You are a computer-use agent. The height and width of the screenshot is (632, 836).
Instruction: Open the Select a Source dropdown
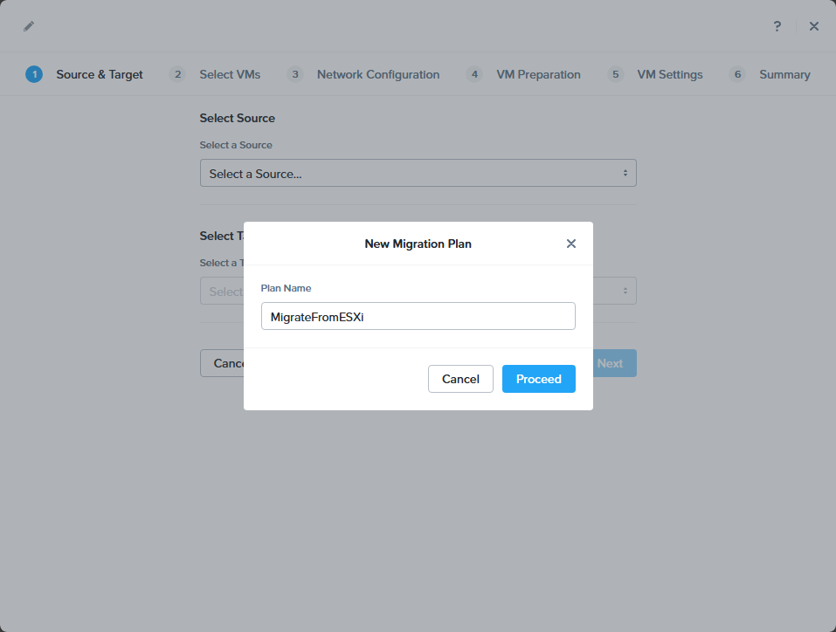[418, 173]
